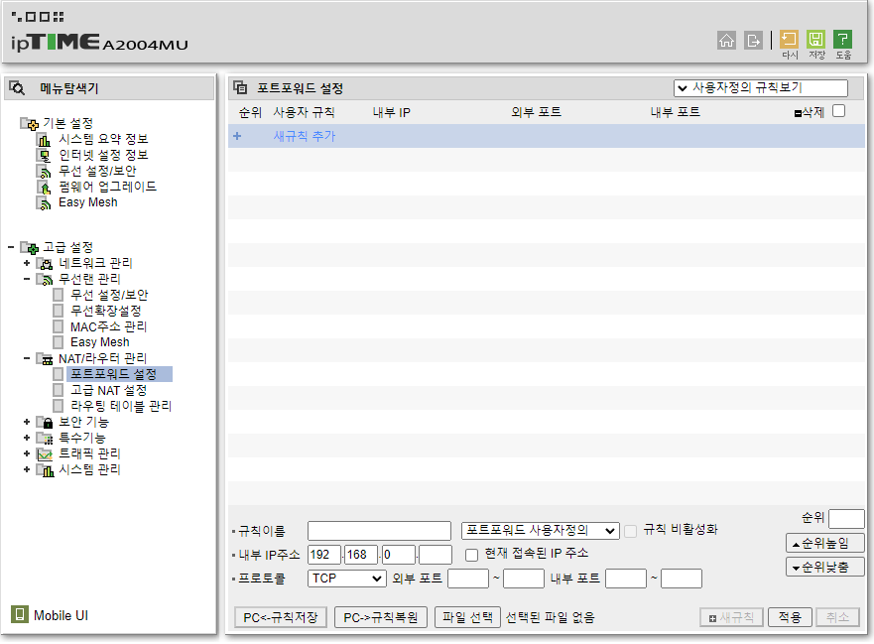Viewport: 874px width, 644px height.
Task: Focus the first 외부 포트 field
Action: [x=468, y=579]
